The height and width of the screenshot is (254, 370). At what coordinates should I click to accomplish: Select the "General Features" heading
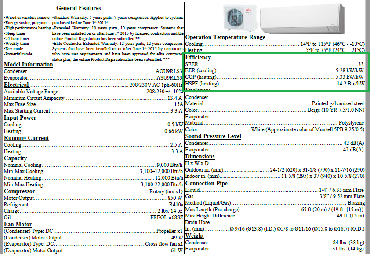[79, 8]
